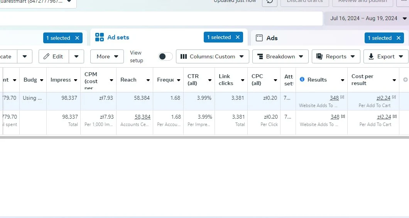This screenshot has width=409, height=218.
Task: Click the Edit pencil icon
Action: tap(46, 56)
